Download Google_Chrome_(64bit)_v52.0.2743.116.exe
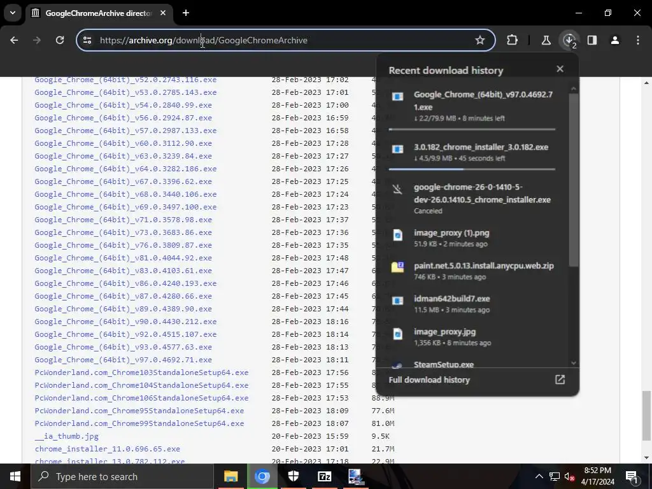Image resolution: width=652 pixels, height=489 pixels. point(125,80)
